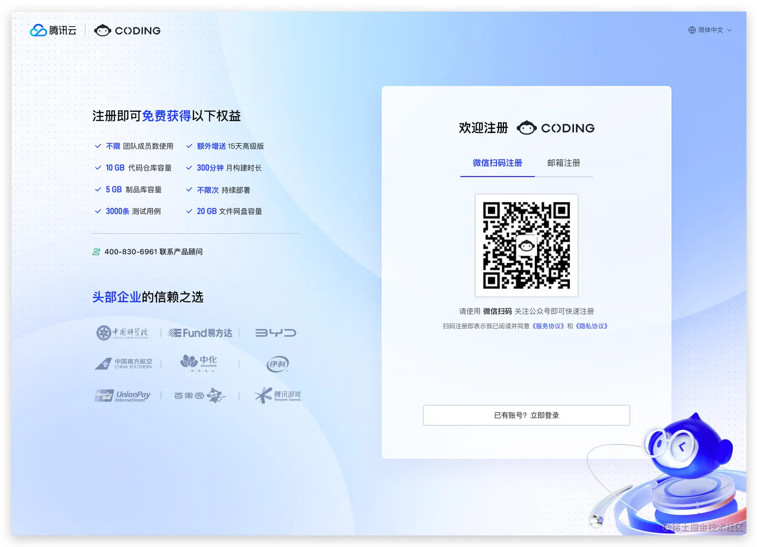Click the CODING logo in the signup card
Screen dimensions: 758x547
555,128
